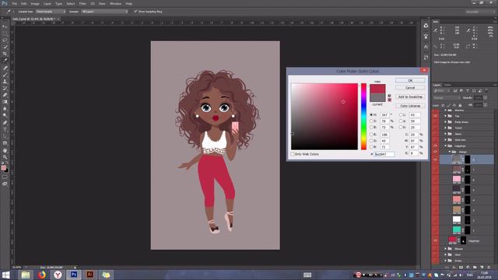Select the Pen tool

click(5, 123)
